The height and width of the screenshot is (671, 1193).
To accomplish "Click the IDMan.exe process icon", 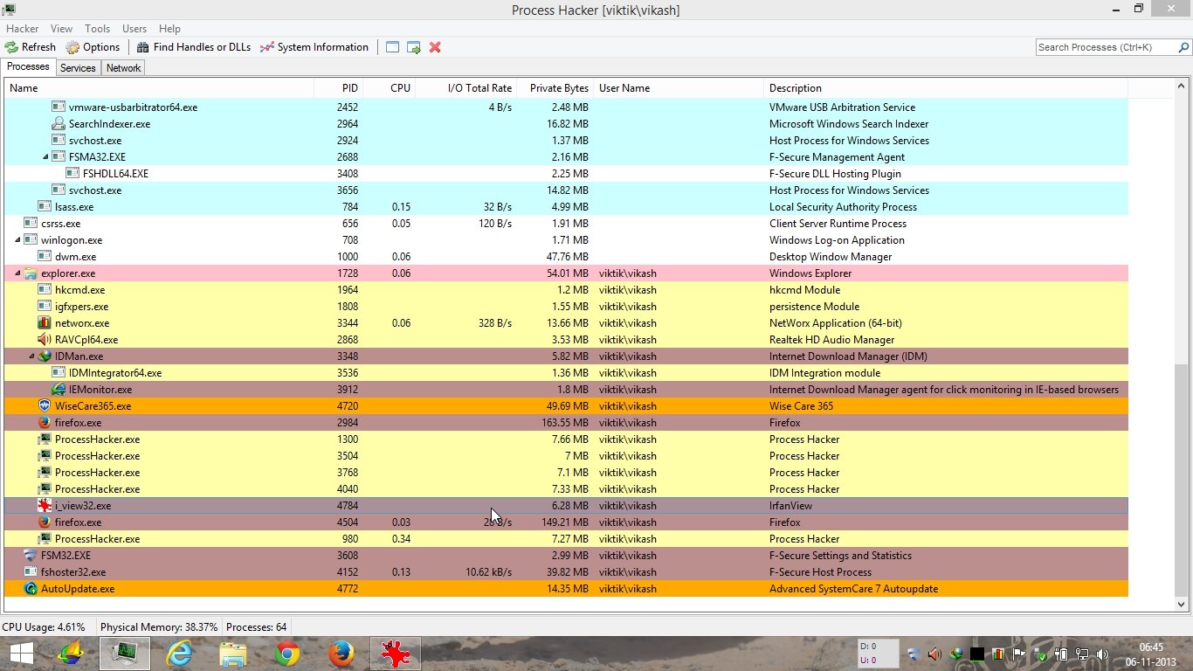I will pyautogui.click(x=45, y=356).
